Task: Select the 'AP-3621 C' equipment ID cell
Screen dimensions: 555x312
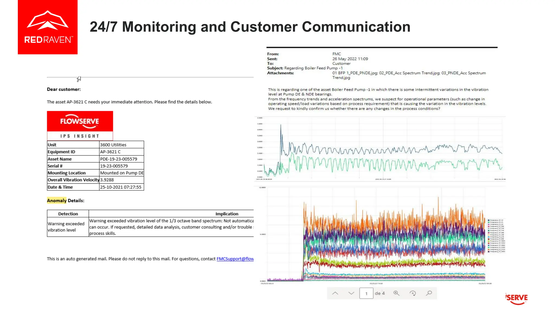Action: coord(121,152)
